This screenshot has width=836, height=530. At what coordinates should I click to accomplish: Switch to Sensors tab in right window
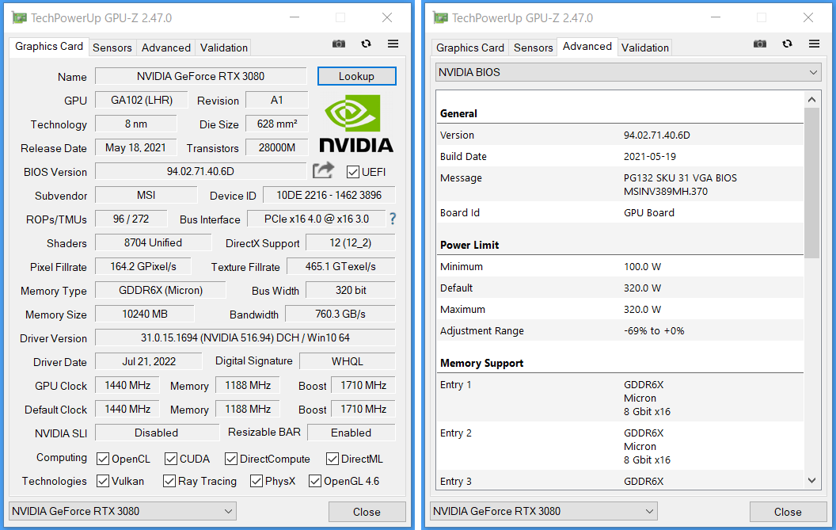click(x=533, y=48)
